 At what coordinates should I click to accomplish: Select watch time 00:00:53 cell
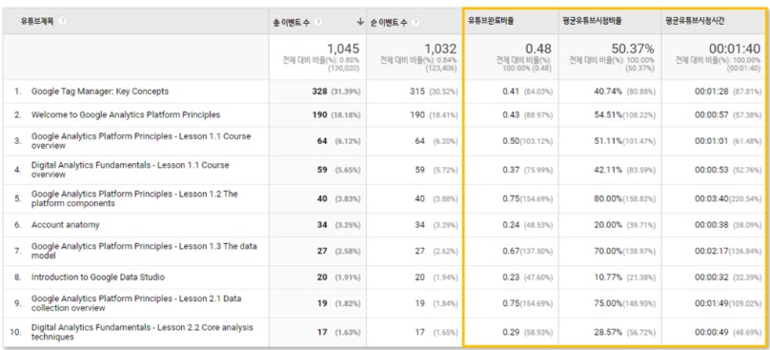click(x=711, y=170)
